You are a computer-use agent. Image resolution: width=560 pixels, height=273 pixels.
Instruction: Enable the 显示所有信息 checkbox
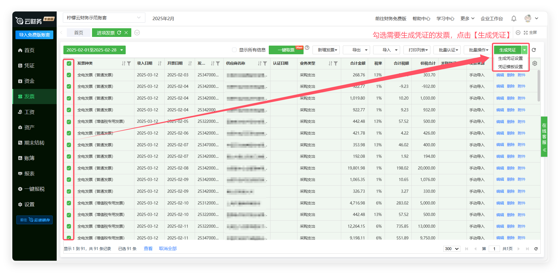point(234,50)
